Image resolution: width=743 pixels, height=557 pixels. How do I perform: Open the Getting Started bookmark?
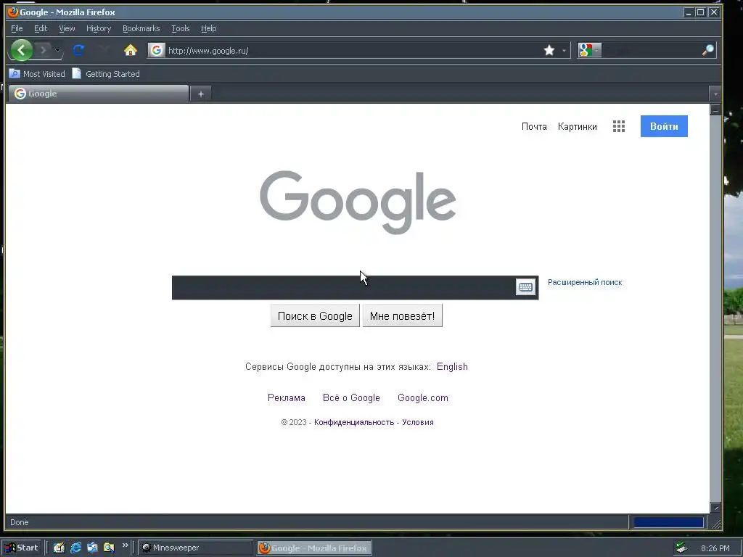(106, 74)
